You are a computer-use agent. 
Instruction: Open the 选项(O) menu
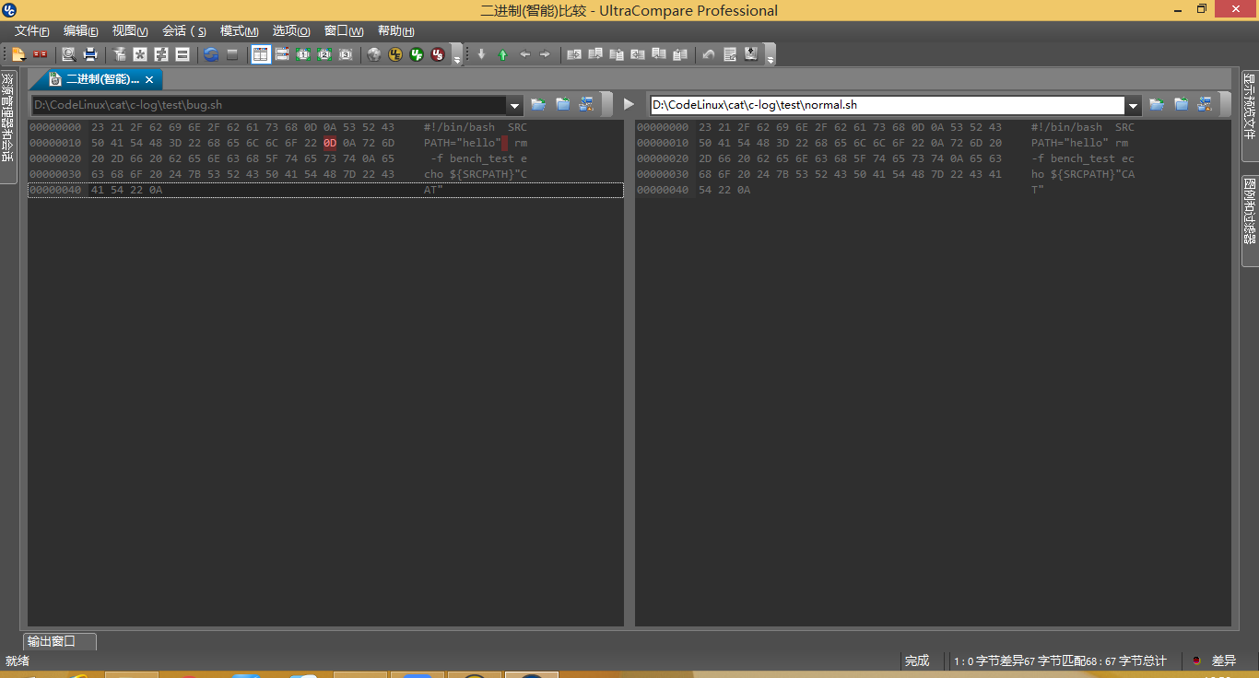291,31
